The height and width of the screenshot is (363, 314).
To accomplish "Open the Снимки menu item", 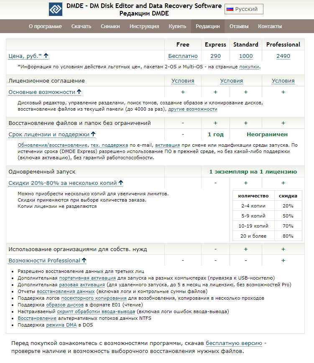I will tap(110, 26).
